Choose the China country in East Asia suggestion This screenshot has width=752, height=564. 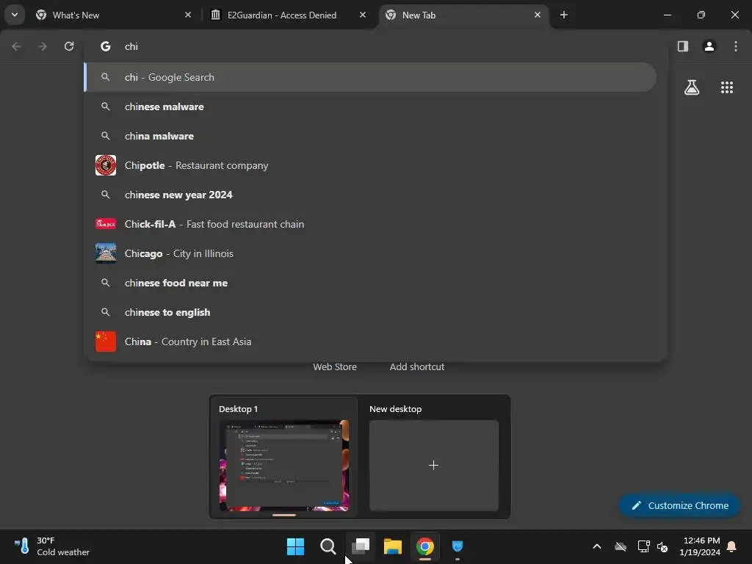(370, 341)
